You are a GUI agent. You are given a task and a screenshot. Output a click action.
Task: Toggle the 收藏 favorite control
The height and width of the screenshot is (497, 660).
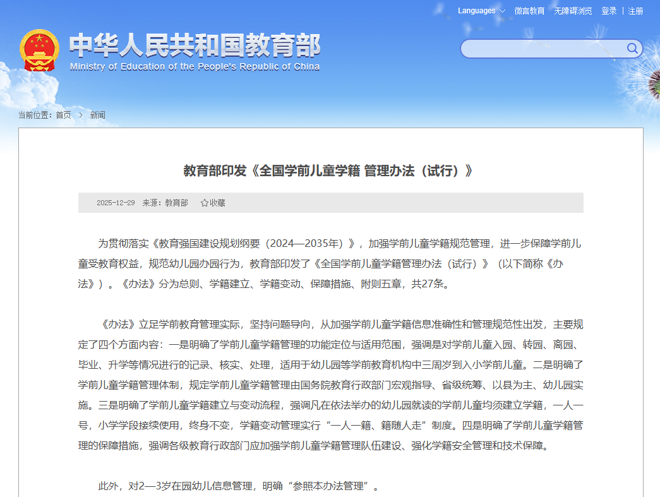point(213,203)
